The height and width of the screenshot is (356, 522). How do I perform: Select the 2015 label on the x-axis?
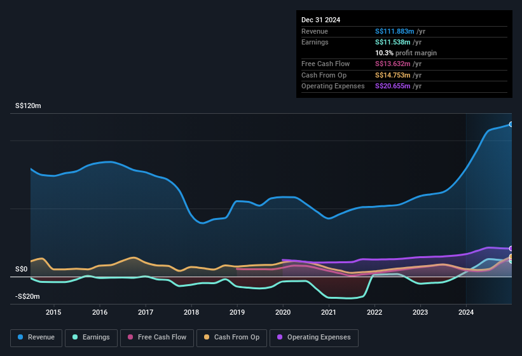[x=53, y=312]
